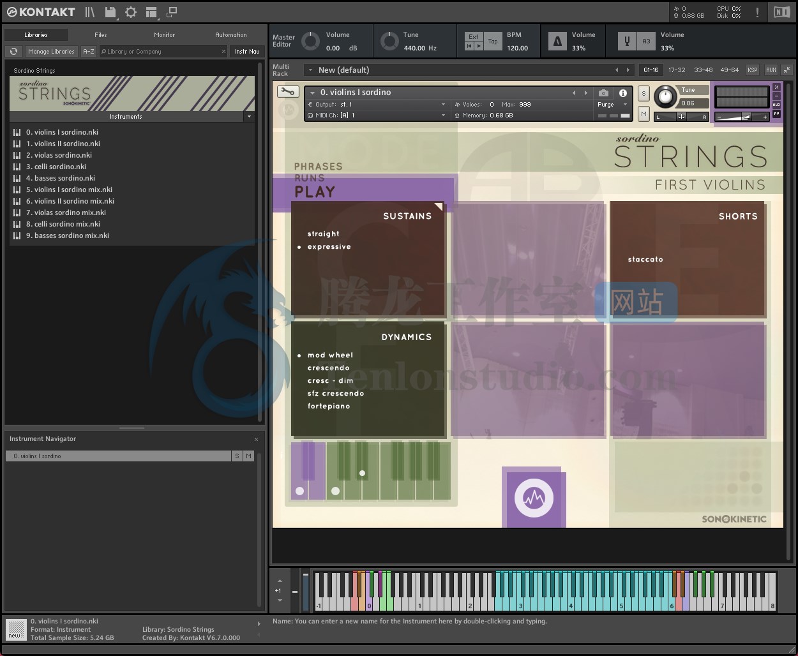Expand Instruments dropdown arrow under library banner

pos(249,117)
